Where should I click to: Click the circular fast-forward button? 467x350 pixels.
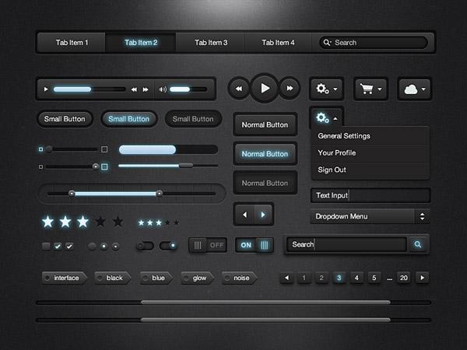tap(290, 89)
